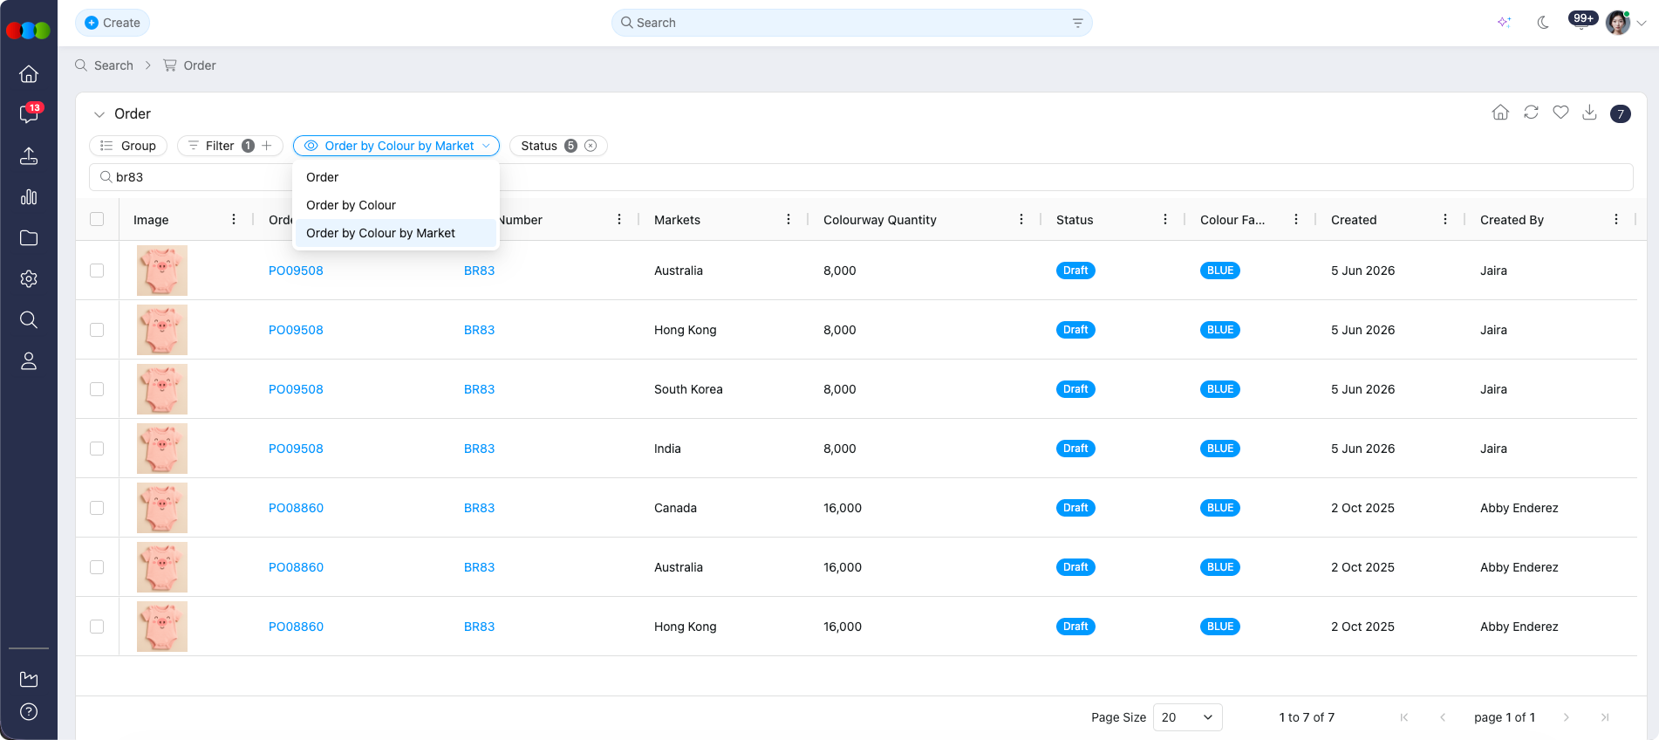Open PO09508 link in Australia row
The height and width of the screenshot is (740, 1659).
point(296,271)
